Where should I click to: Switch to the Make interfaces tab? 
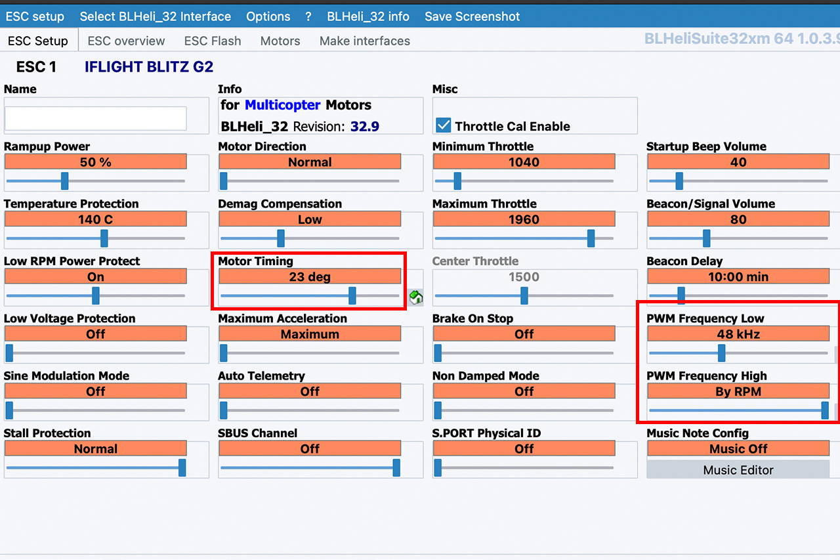365,41
